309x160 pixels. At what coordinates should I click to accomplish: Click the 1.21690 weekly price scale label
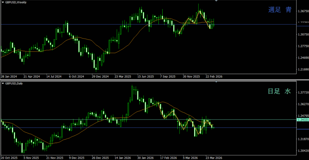302,70
